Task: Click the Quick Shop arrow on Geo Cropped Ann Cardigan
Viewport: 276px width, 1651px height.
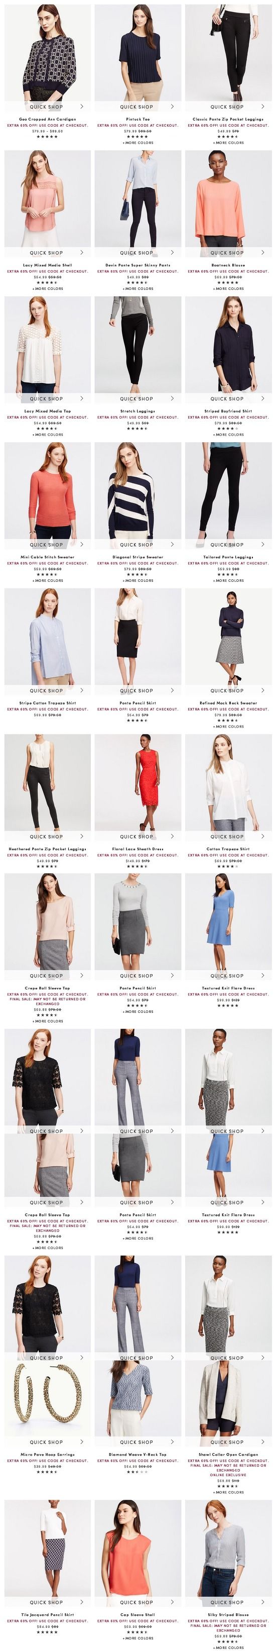Action: tap(81, 107)
